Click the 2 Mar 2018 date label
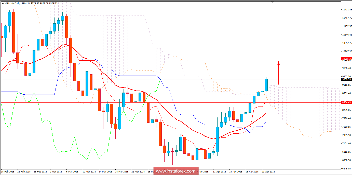The image size is (352, 175). click(x=56, y=172)
